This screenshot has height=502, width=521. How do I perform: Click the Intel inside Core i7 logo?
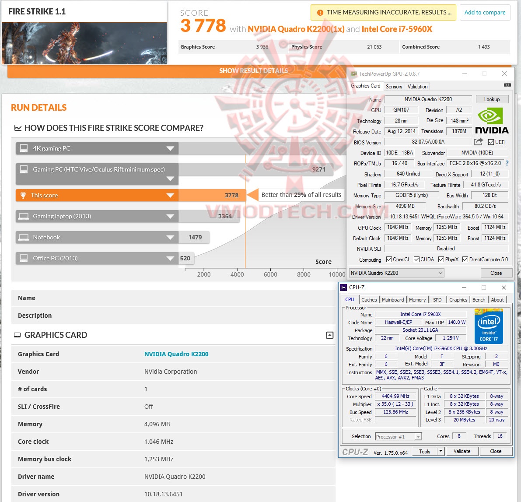[x=489, y=326]
